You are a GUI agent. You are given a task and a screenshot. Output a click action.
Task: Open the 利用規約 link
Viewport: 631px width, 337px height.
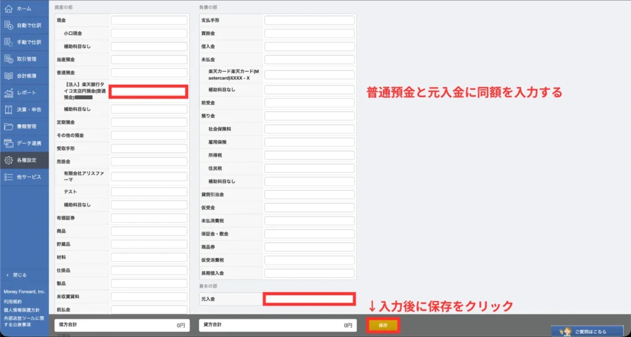[x=12, y=301]
